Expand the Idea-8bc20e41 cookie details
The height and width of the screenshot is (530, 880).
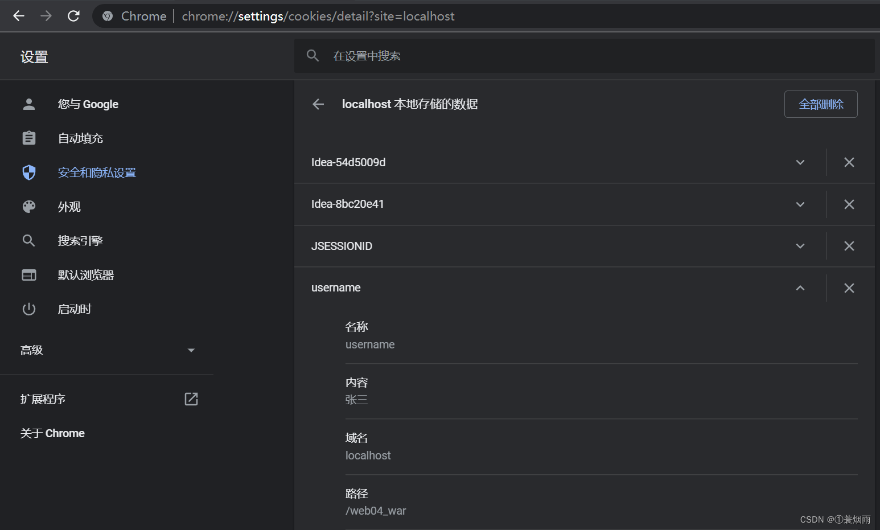[800, 204]
